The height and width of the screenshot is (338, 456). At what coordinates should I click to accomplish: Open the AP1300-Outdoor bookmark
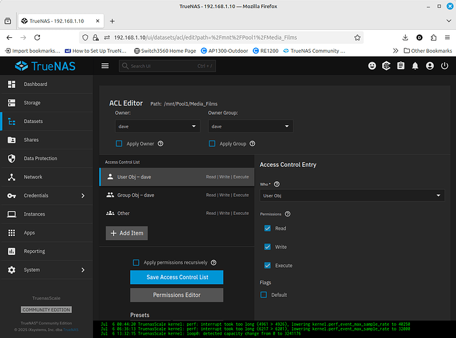click(x=224, y=51)
